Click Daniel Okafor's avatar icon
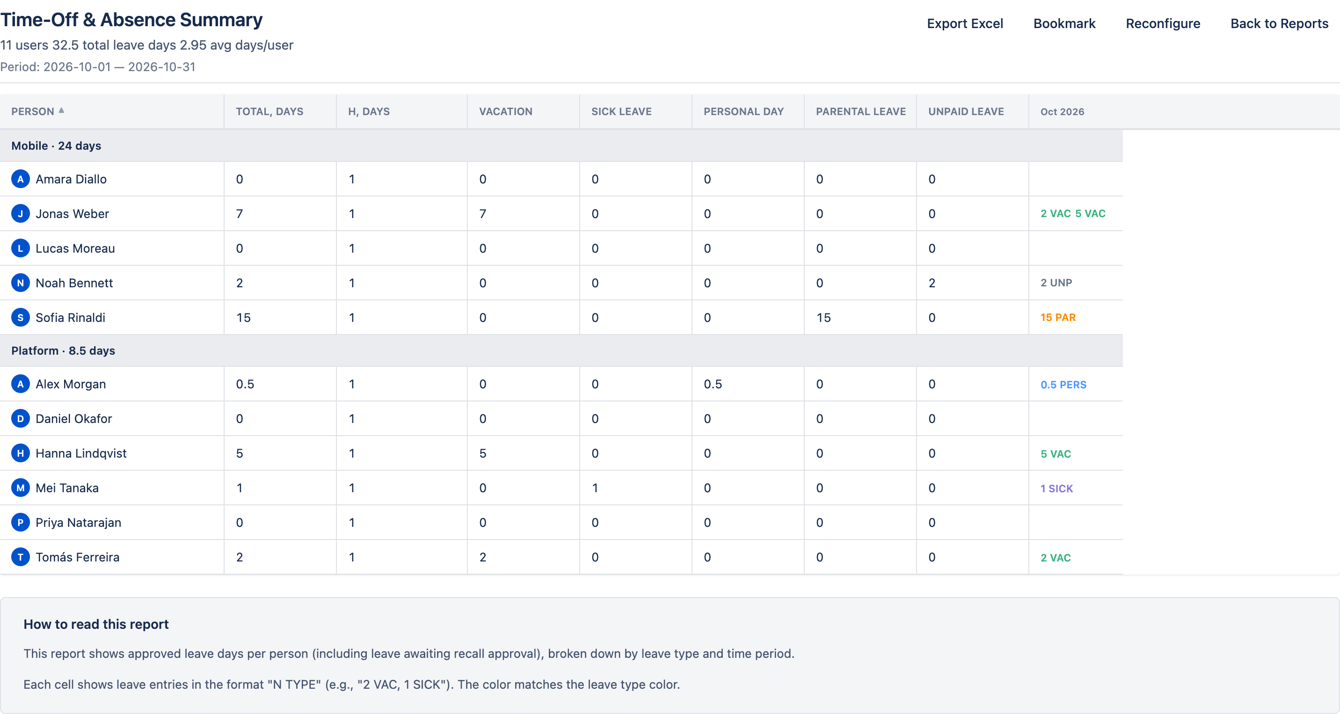This screenshot has width=1340, height=714. [20, 419]
